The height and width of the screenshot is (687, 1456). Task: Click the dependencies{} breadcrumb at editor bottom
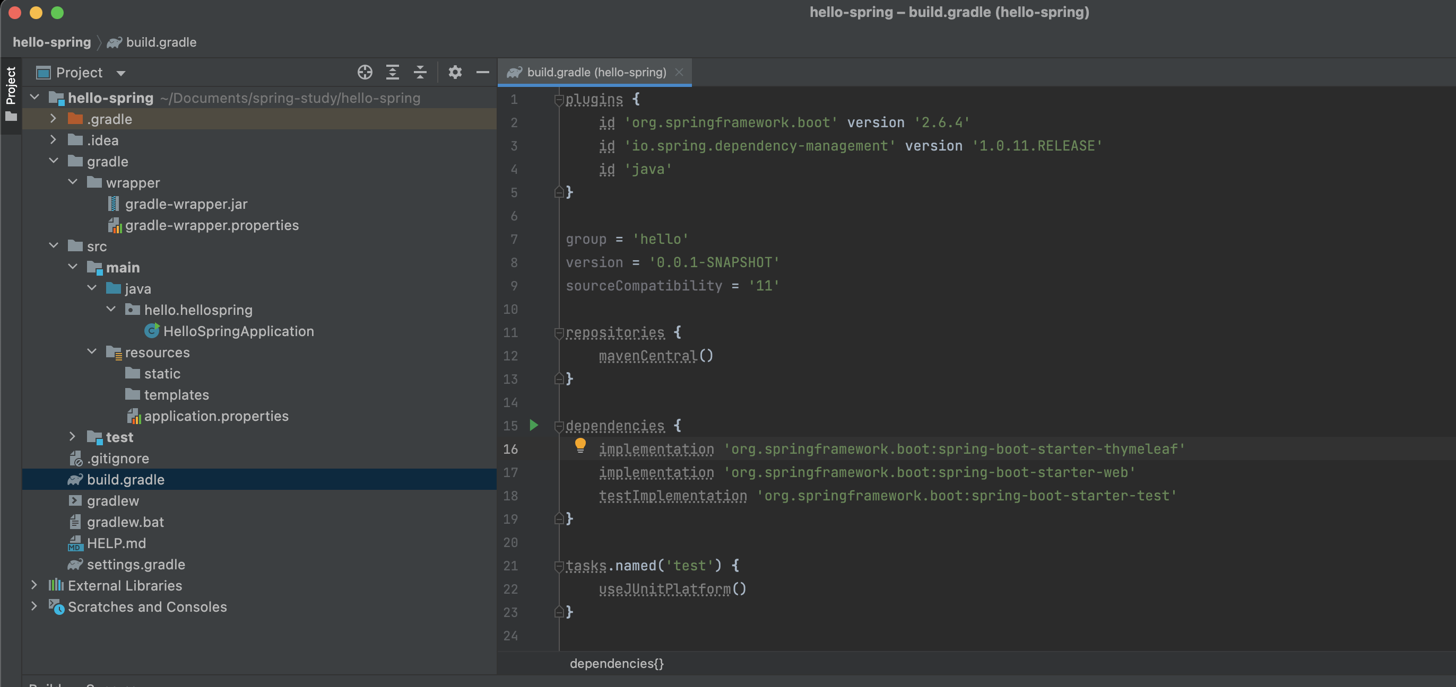617,663
